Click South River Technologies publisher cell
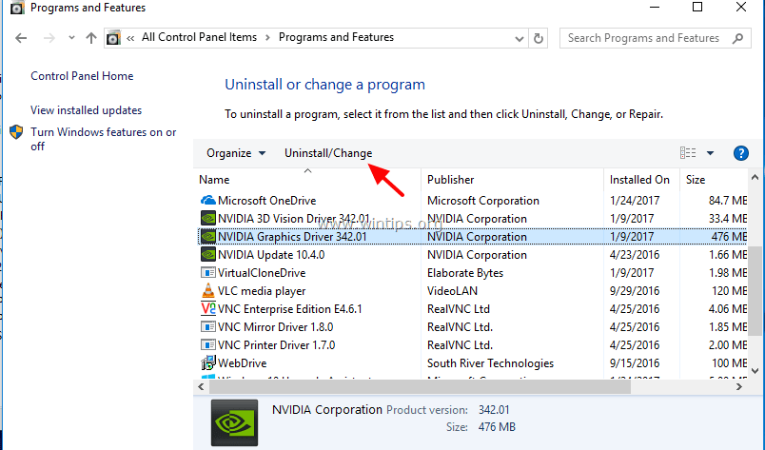 (x=490, y=363)
